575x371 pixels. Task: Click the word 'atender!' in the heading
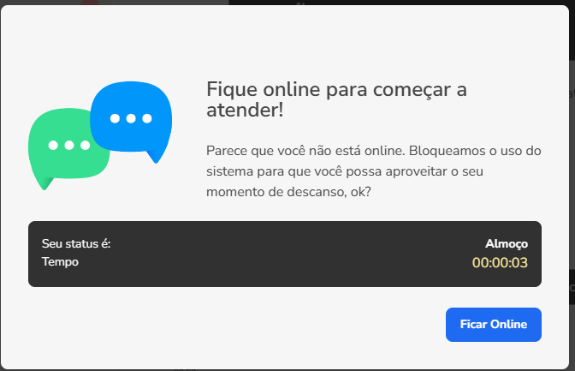point(245,110)
